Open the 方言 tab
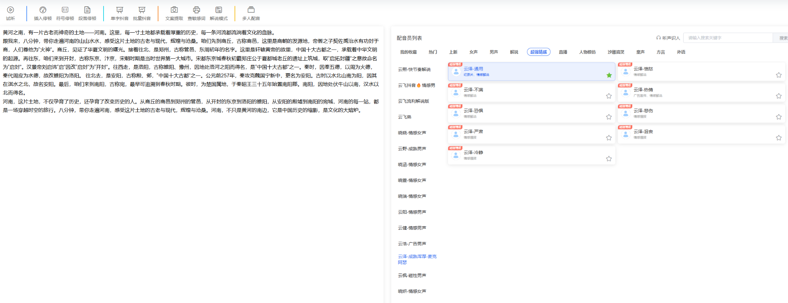Viewport: 788px width, 303px height. click(661, 52)
